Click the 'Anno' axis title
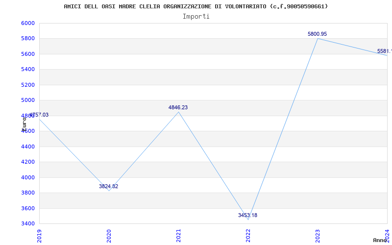Screen dimensions: 392x245 pos(380,240)
